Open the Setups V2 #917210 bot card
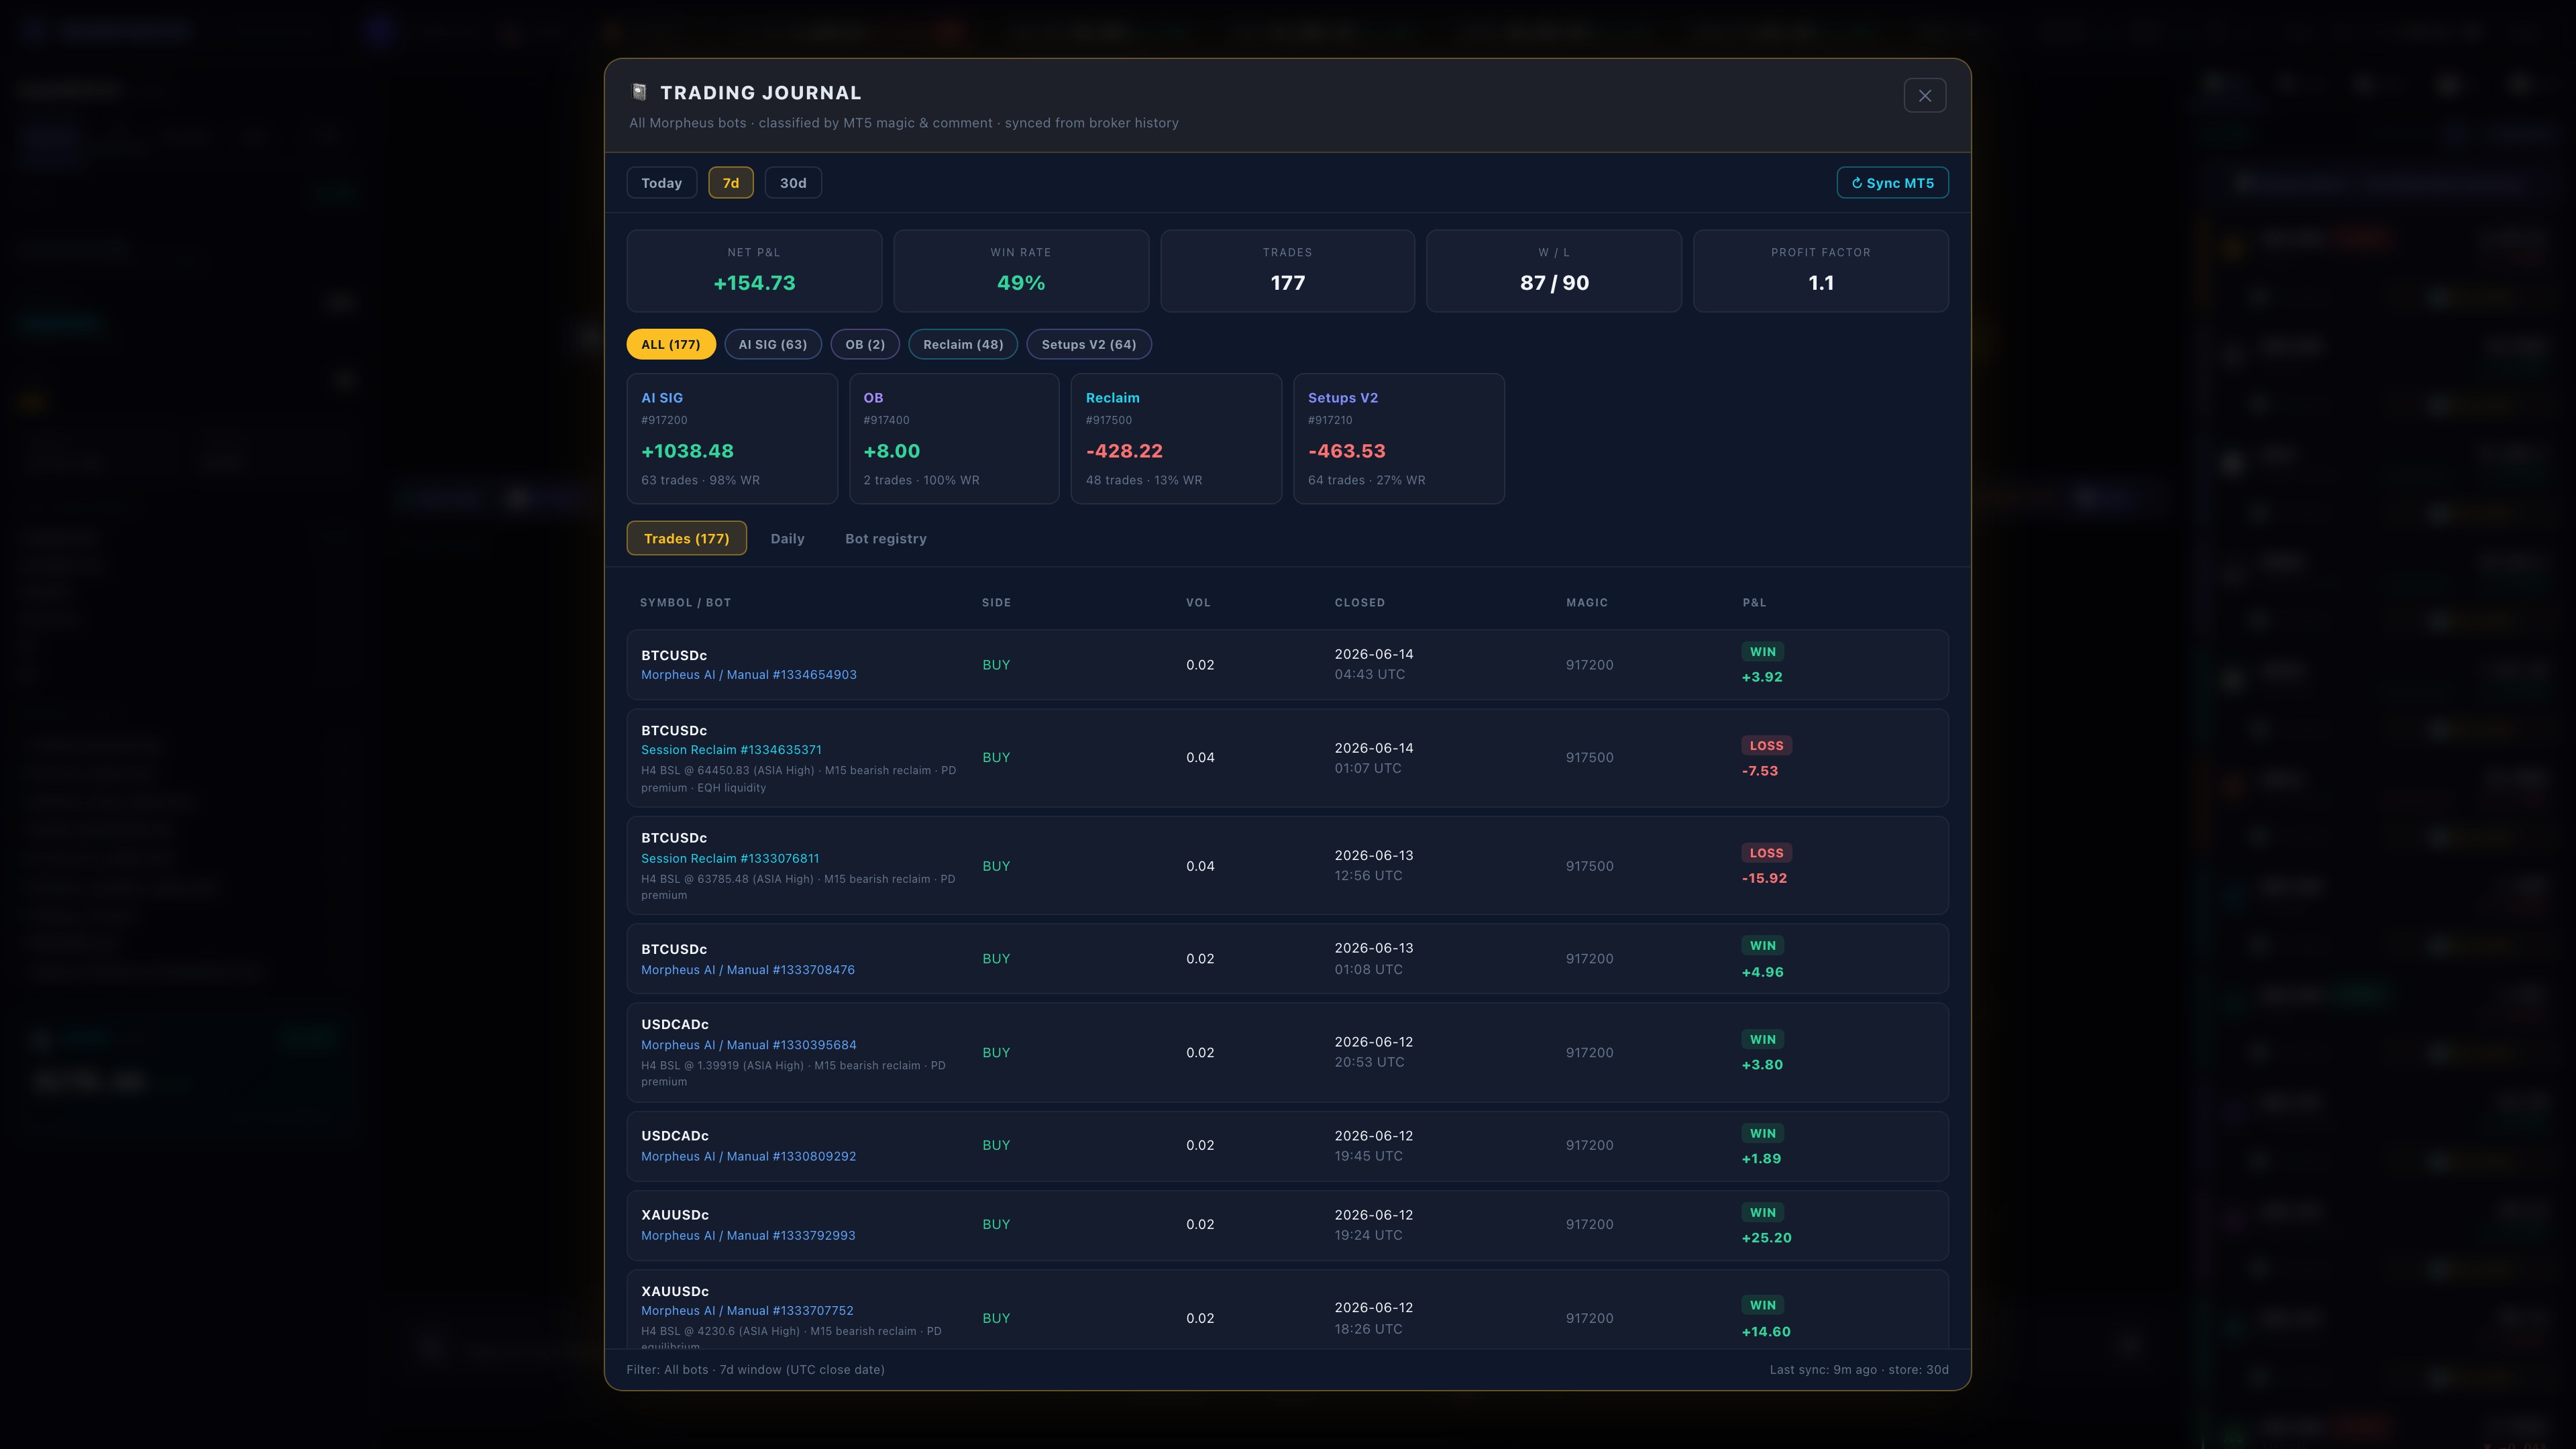 1399,438
